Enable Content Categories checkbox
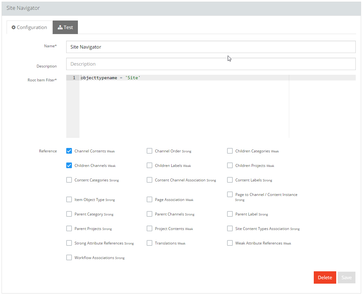This screenshot has height=295, width=363. pos(69,180)
